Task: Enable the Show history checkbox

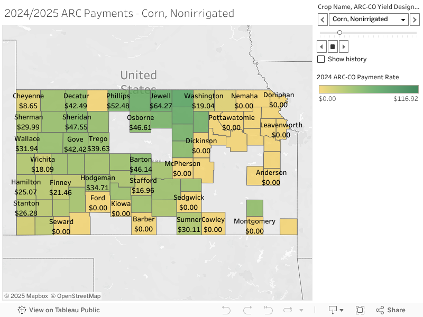Action: click(321, 59)
